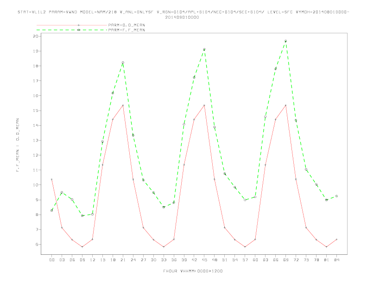Click y-axis tick label 20
The height and width of the screenshot is (283, 367).
(36, 36)
